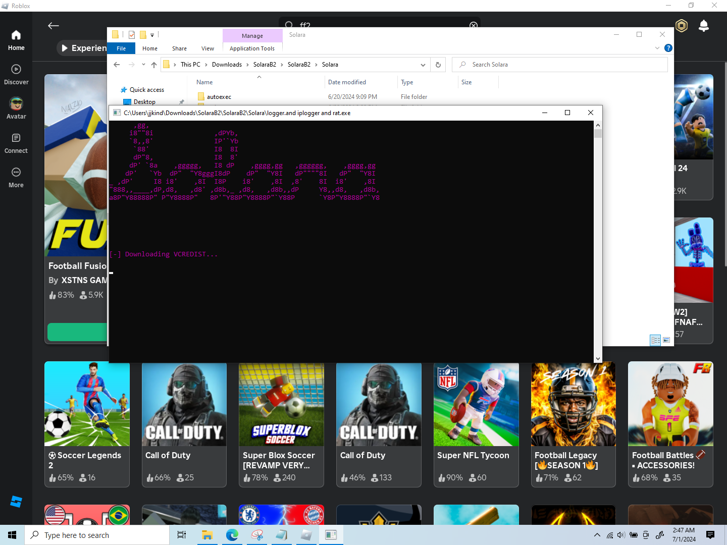Open Roblox window from the taskbar
The width and height of the screenshot is (727, 545).
306,535
